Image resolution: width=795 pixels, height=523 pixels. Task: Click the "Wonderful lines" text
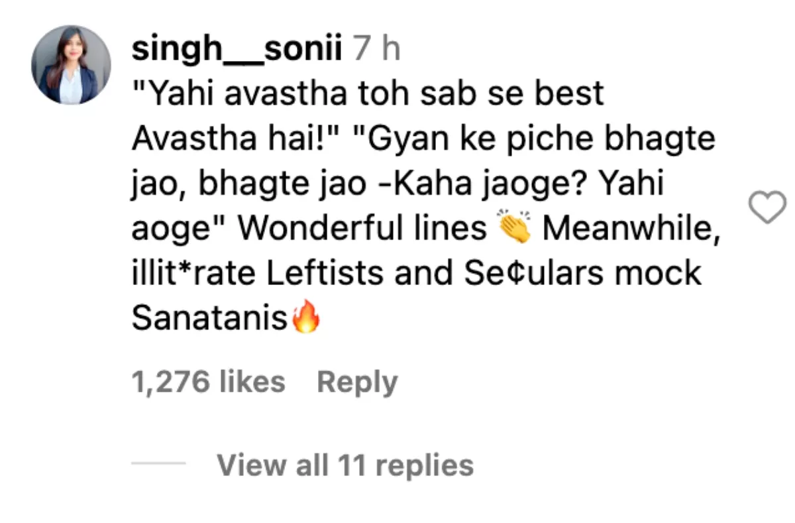362,229
